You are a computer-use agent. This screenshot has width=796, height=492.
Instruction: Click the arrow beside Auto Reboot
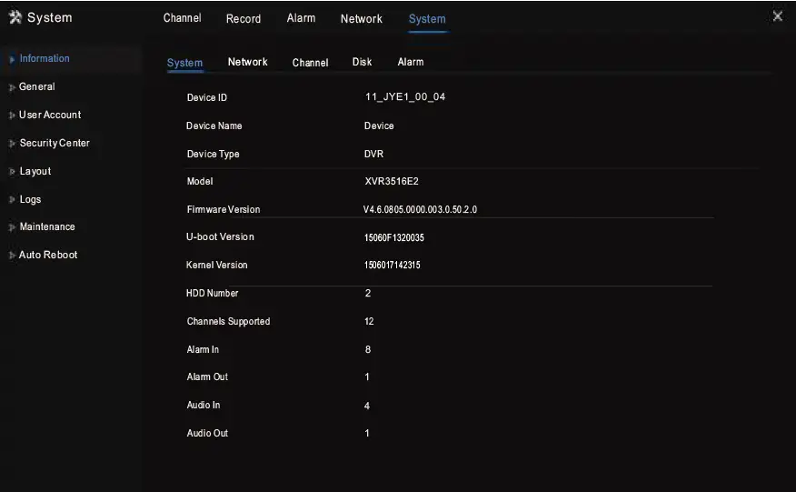coord(11,256)
